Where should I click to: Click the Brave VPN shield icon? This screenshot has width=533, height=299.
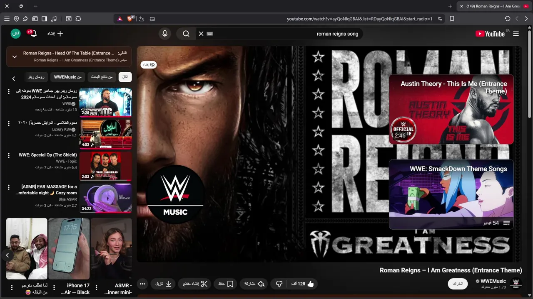coord(16,19)
